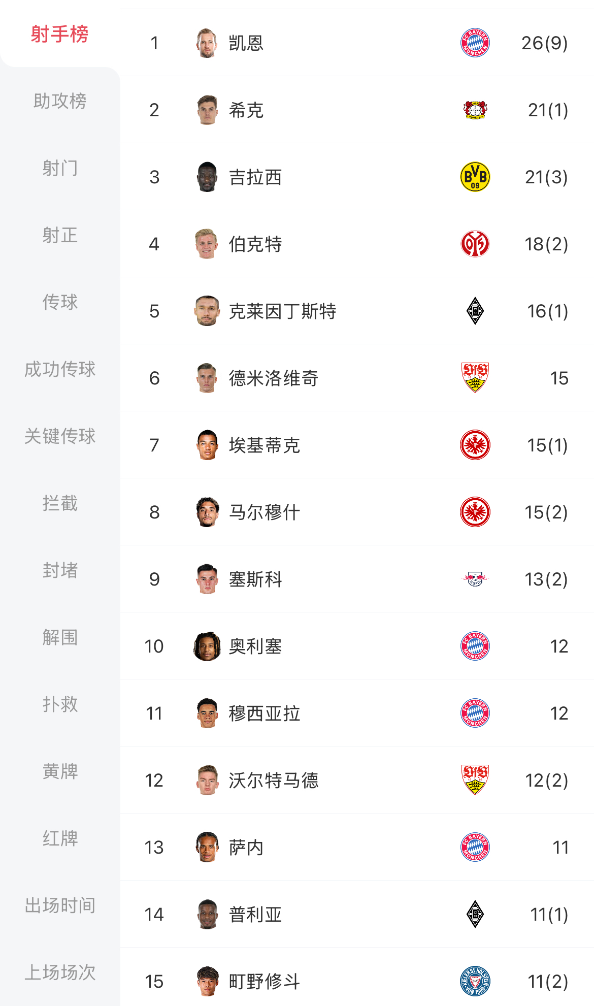Click the Leverkusen club badge beside 希克
This screenshot has height=1006, width=594.
475,110
